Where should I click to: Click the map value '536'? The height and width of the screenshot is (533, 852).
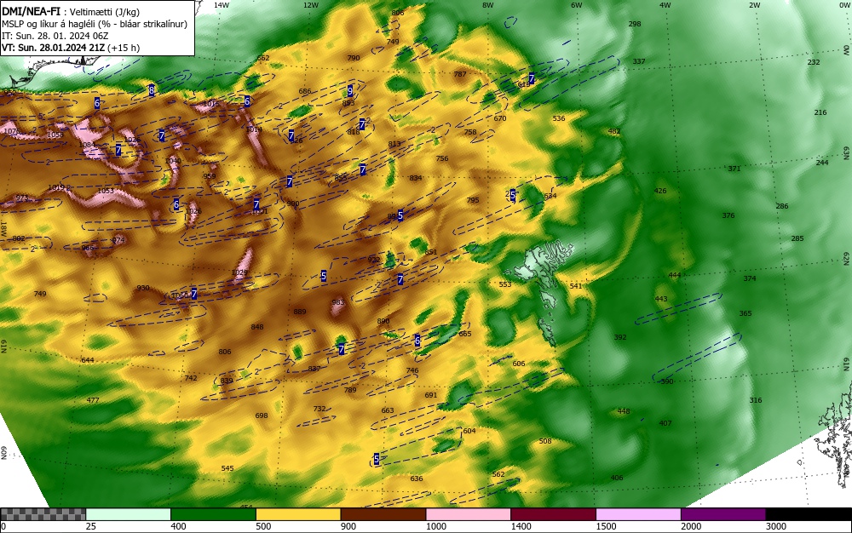(x=559, y=118)
